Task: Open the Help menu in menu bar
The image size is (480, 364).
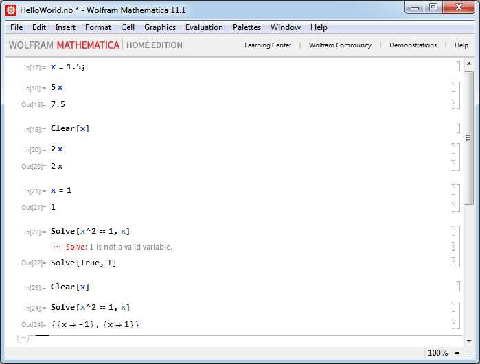Action: [319, 27]
